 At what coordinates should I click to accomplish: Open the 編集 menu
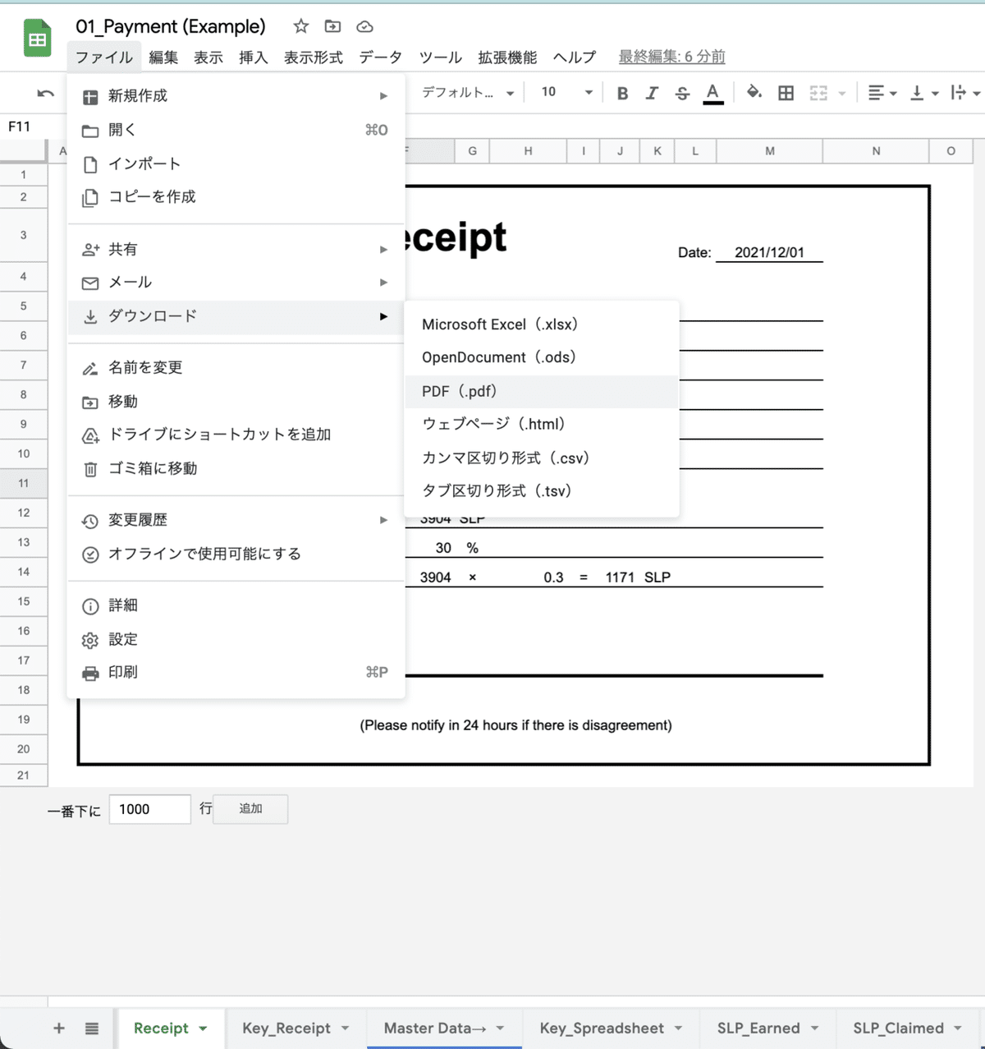click(163, 57)
